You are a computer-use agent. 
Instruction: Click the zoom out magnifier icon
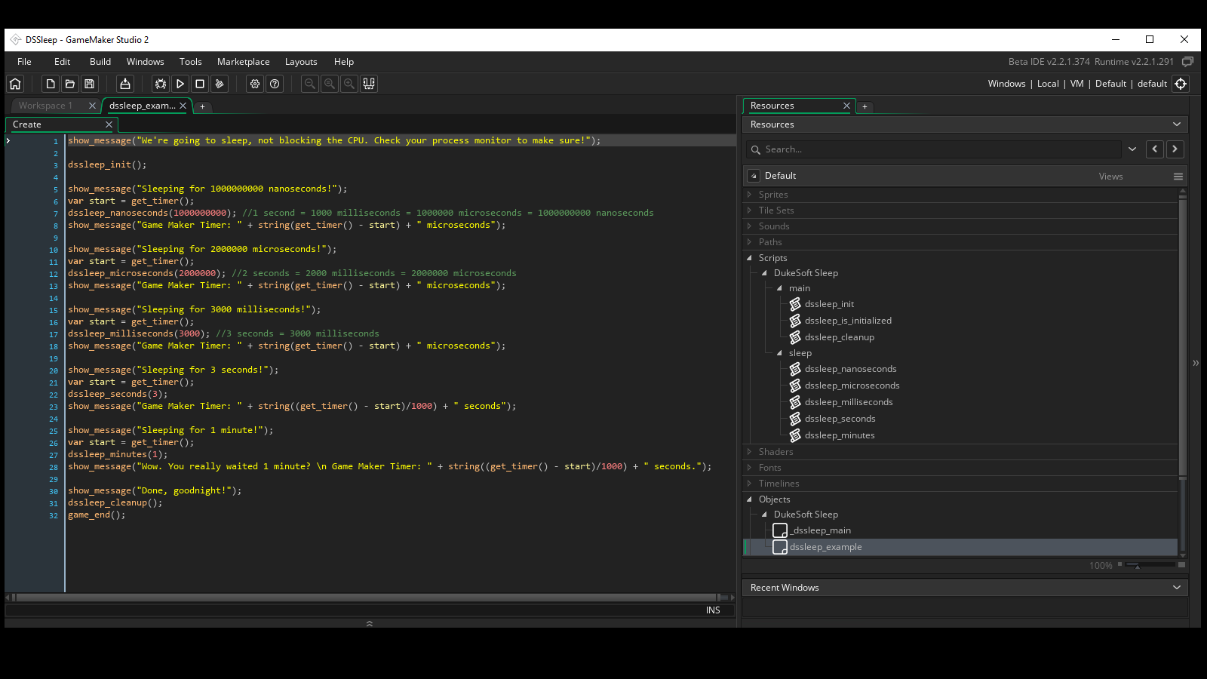pyautogui.click(x=310, y=84)
